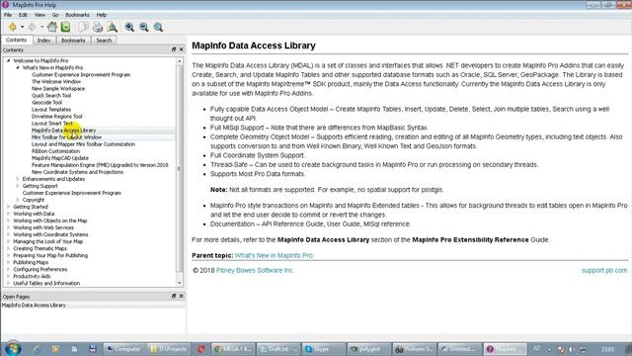The height and width of the screenshot is (356, 632).
Task: Click the Zoom Out magnifier icon
Action: coord(144,27)
